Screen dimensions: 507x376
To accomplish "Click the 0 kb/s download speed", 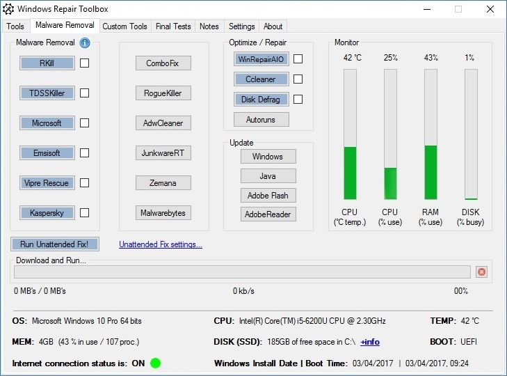I will (243, 291).
